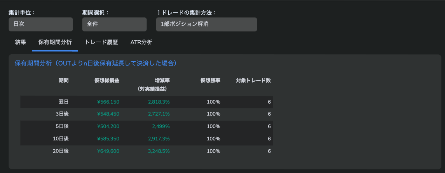Screen dimensions: 445x173
Task: Click the 期間 column header
Action: pos(64,80)
